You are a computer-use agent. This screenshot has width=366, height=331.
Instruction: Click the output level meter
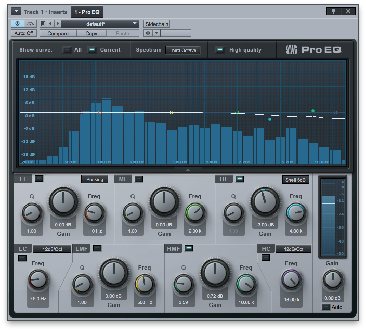[333, 217]
